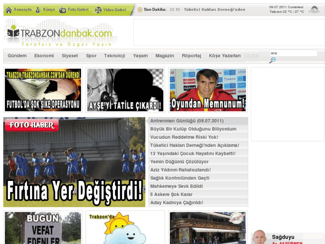
Task: Open the Foto Galeri link
Action: click(x=78, y=9)
